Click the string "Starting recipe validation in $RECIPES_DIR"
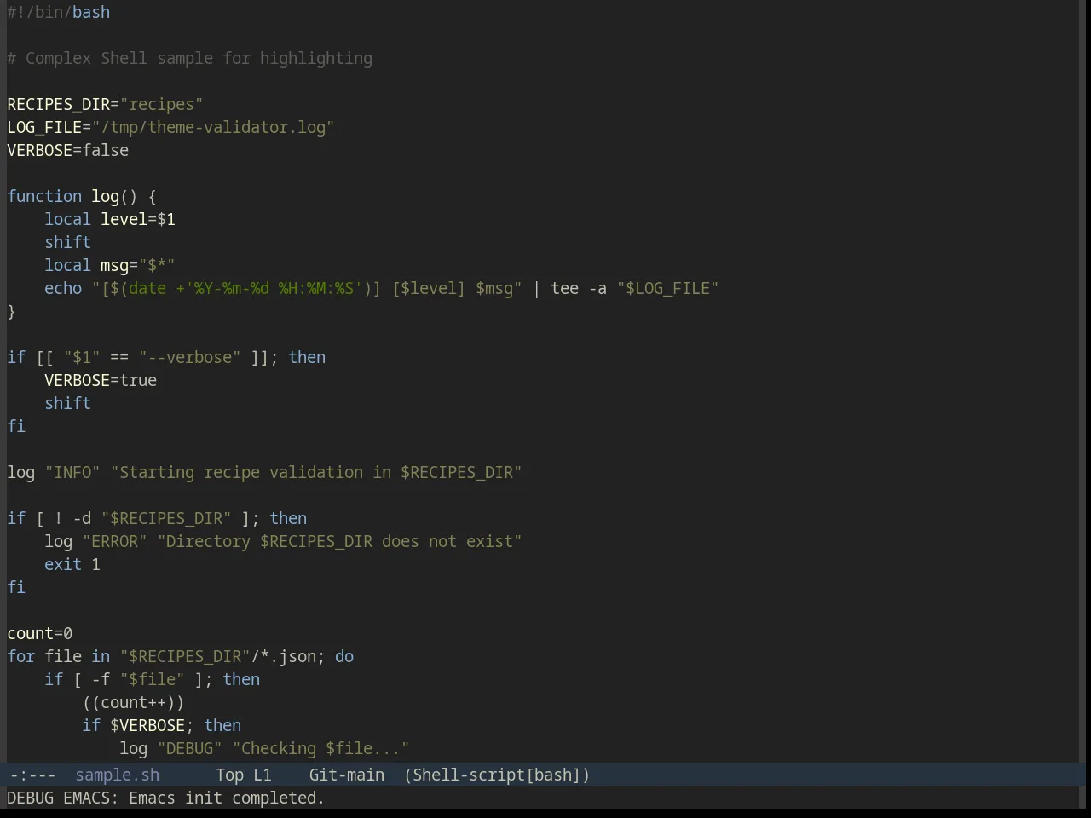The width and height of the screenshot is (1091, 818). click(316, 472)
